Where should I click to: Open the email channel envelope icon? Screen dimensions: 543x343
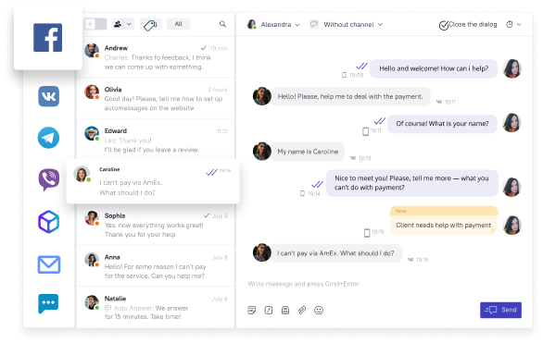point(49,264)
